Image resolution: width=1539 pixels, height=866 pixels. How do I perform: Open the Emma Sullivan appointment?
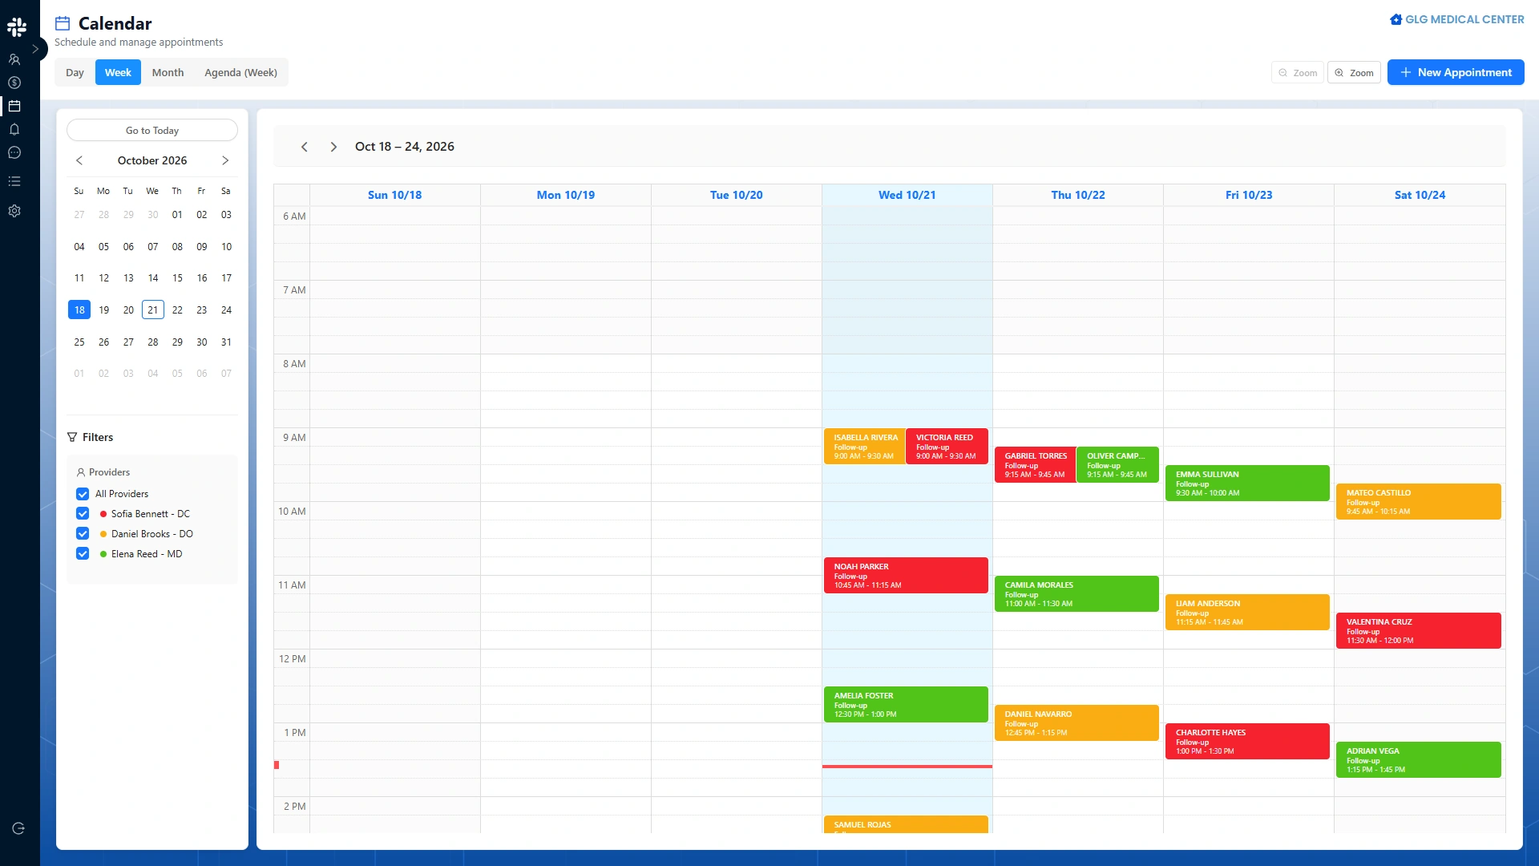1247,484
